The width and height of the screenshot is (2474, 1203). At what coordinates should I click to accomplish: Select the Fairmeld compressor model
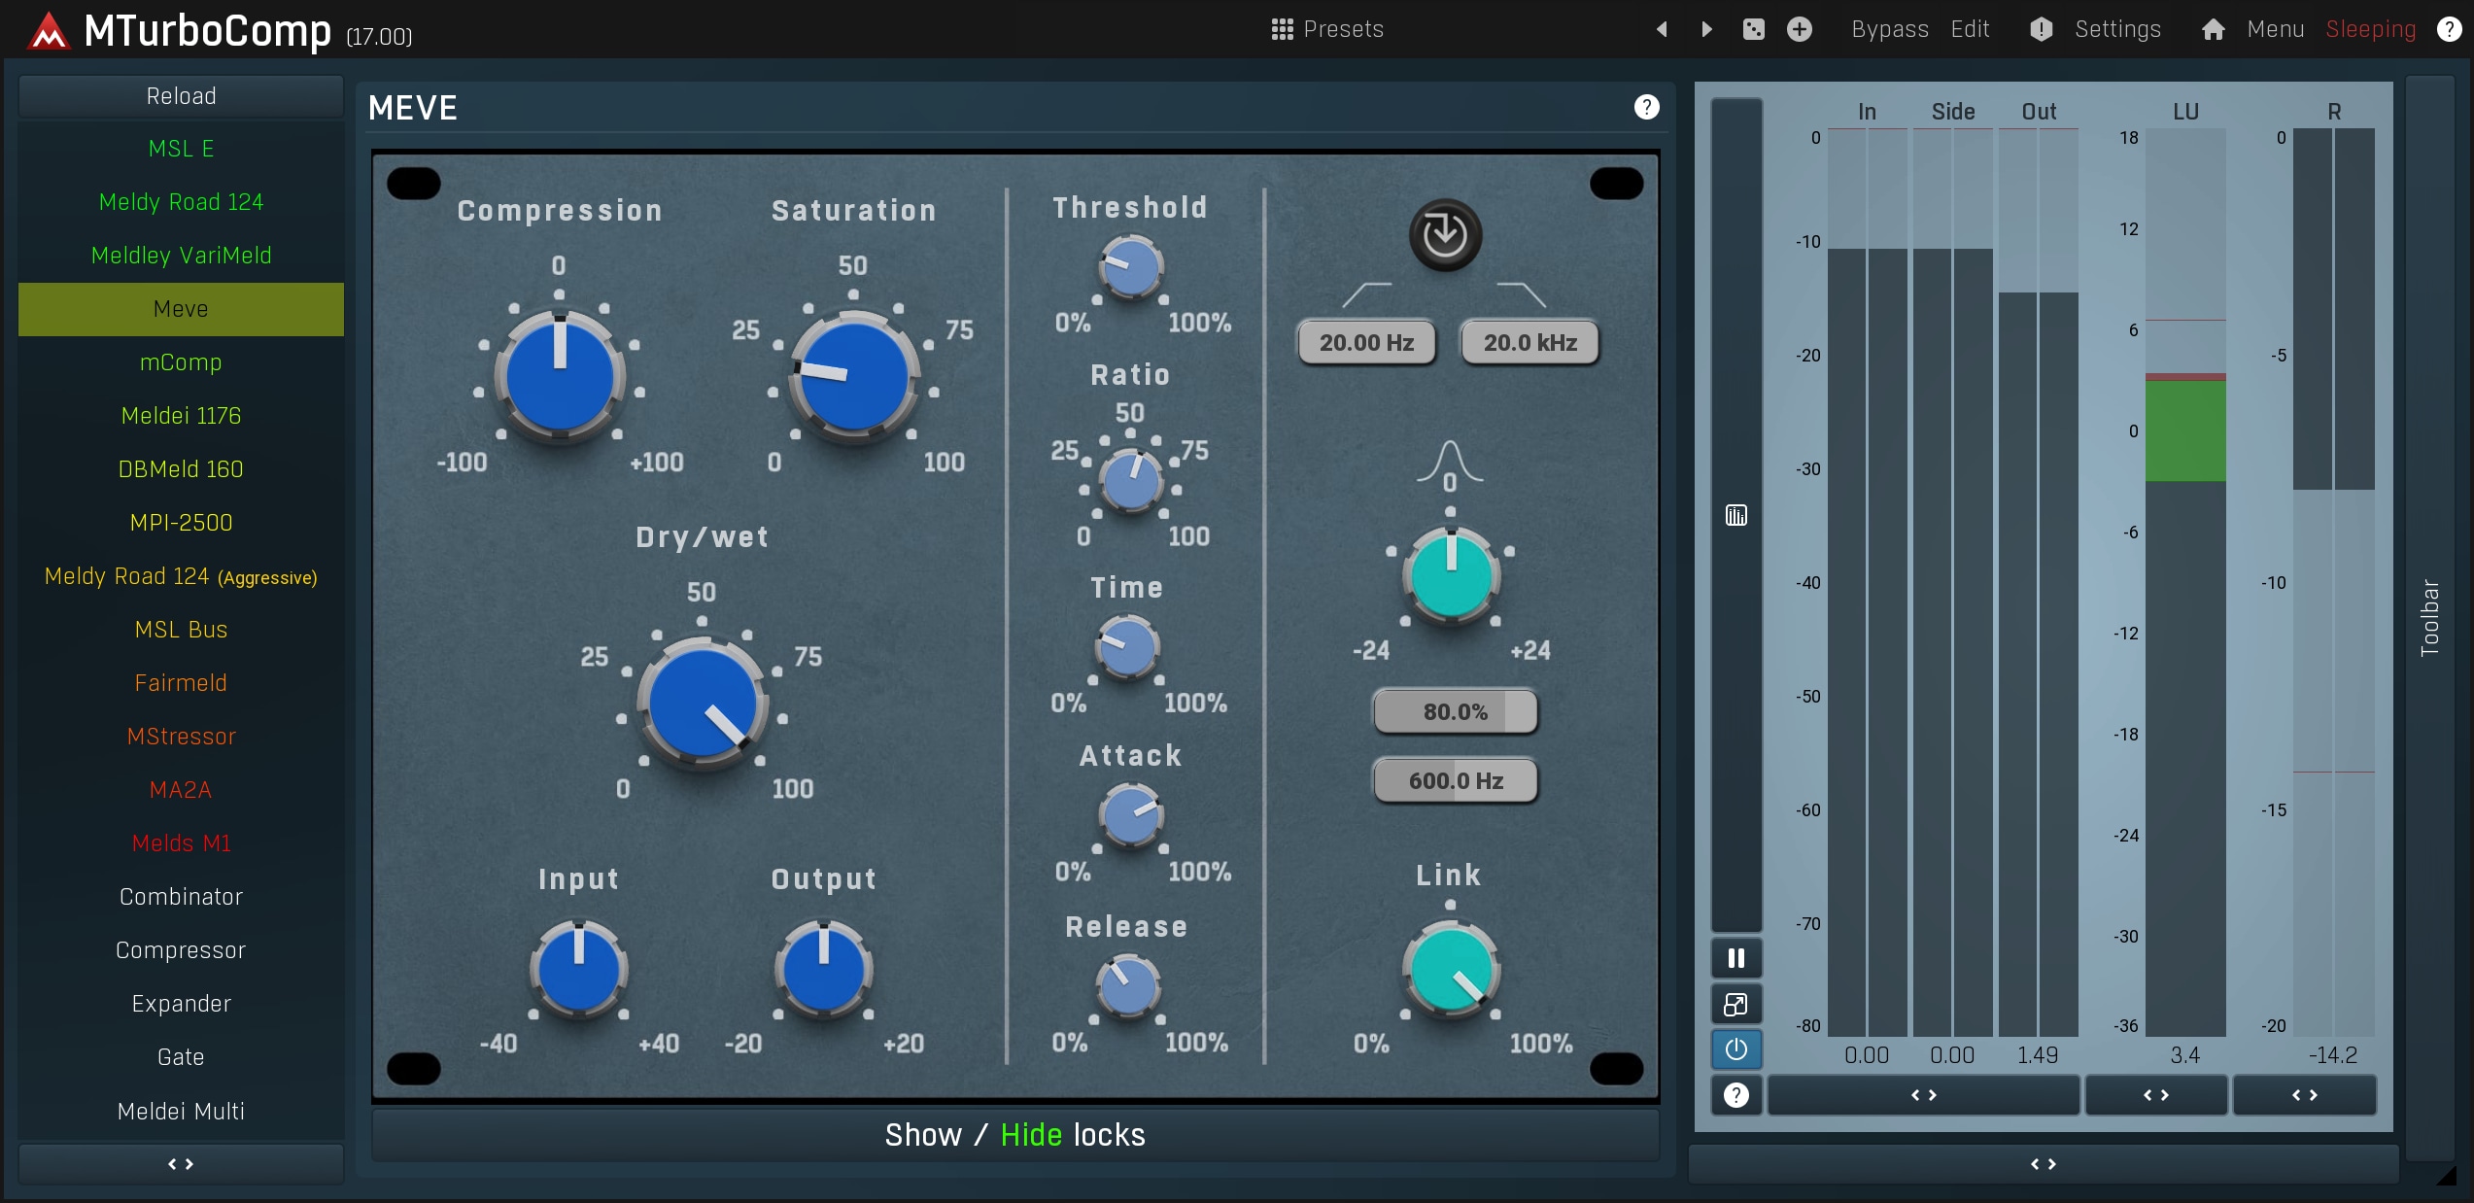[x=181, y=682]
